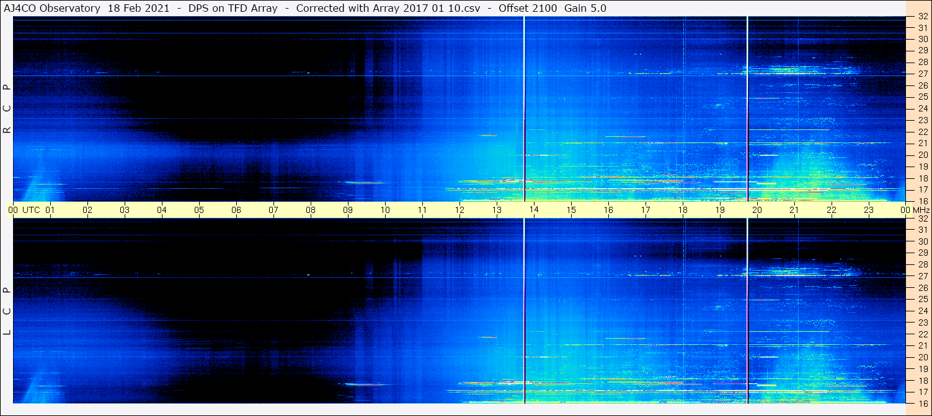Click the 20 MHz tick on LCP scale

tap(923, 357)
